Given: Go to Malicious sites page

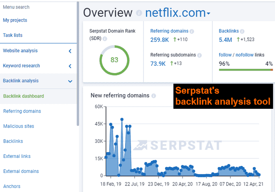Looking at the screenshot, I should (x=19, y=126).
